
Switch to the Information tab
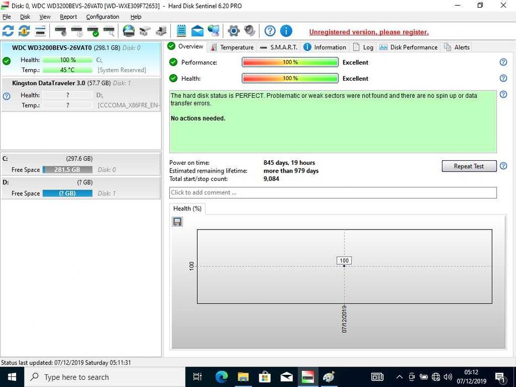325,48
